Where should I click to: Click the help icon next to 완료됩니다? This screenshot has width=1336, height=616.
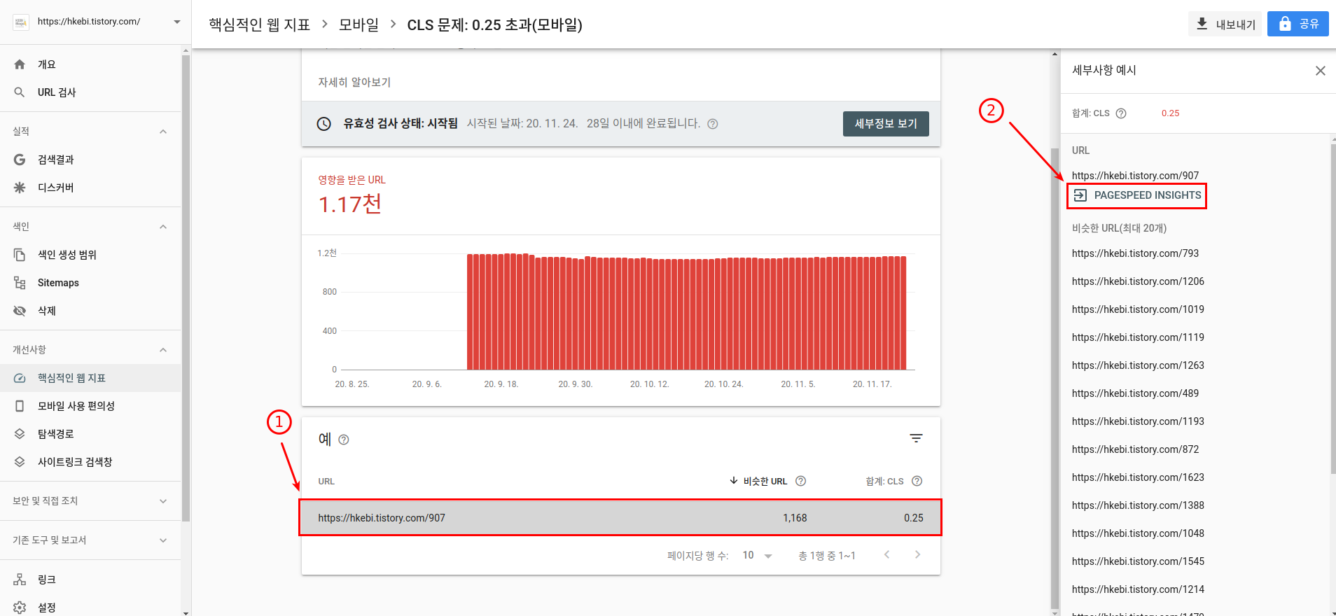[x=713, y=124]
